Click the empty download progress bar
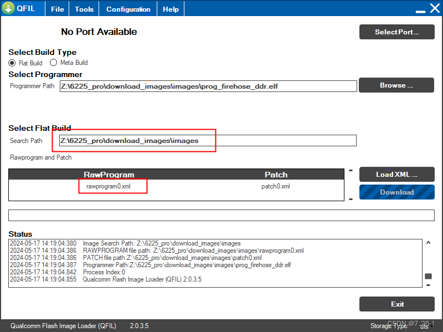 (x=221, y=215)
